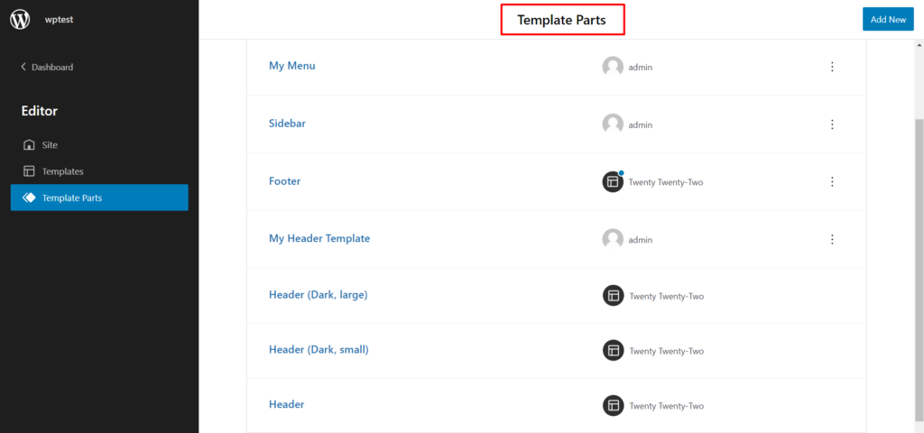Open actions menu for My Header Template
The image size is (924, 433).
click(832, 240)
